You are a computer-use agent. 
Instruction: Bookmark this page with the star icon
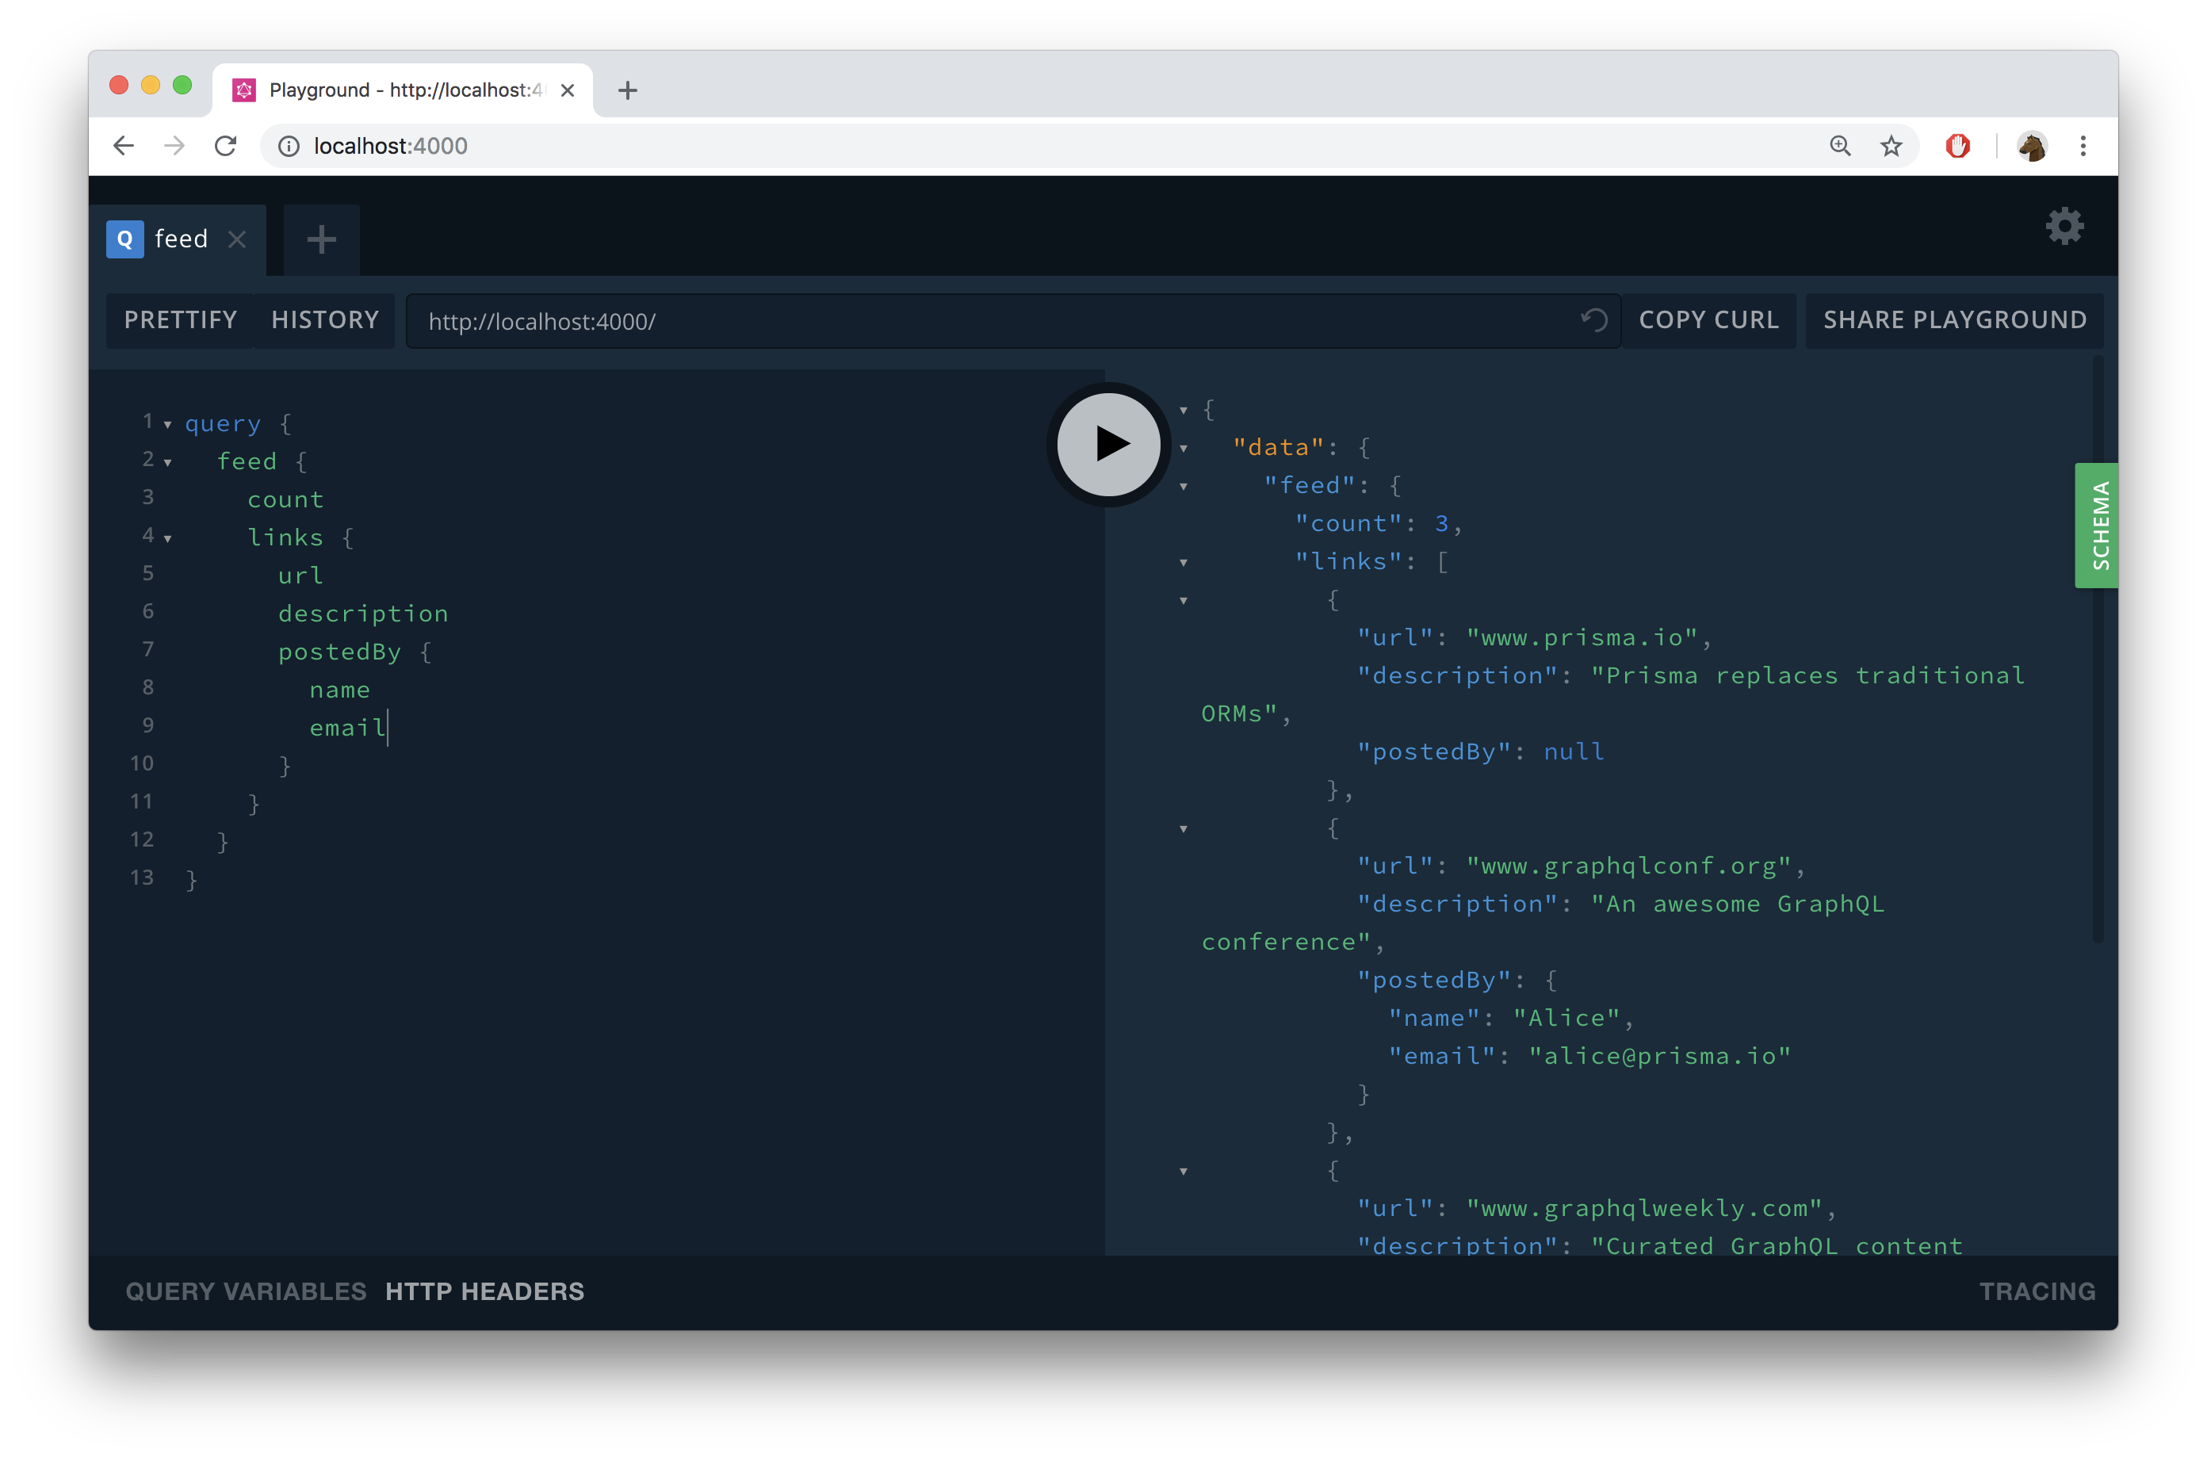(1891, 146)
